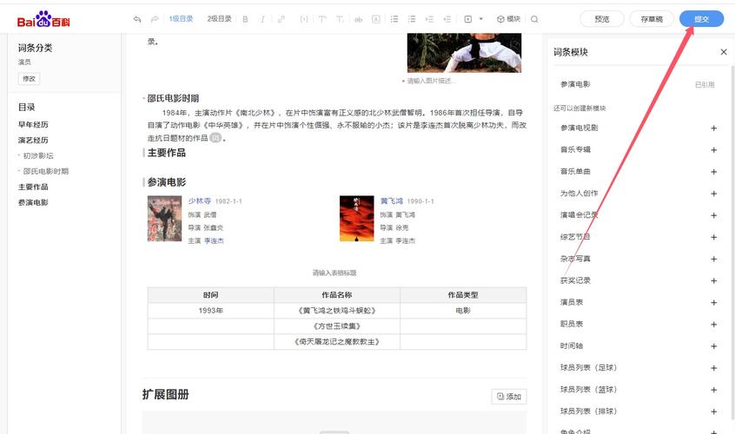Click the 预览 preview button
The height and width of the screenshot is (434, 735).
[602, 19]
